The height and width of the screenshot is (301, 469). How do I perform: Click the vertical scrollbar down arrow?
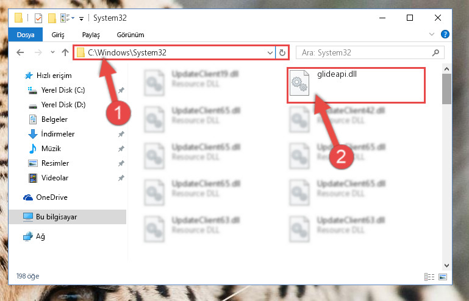(x=446, y=266)
